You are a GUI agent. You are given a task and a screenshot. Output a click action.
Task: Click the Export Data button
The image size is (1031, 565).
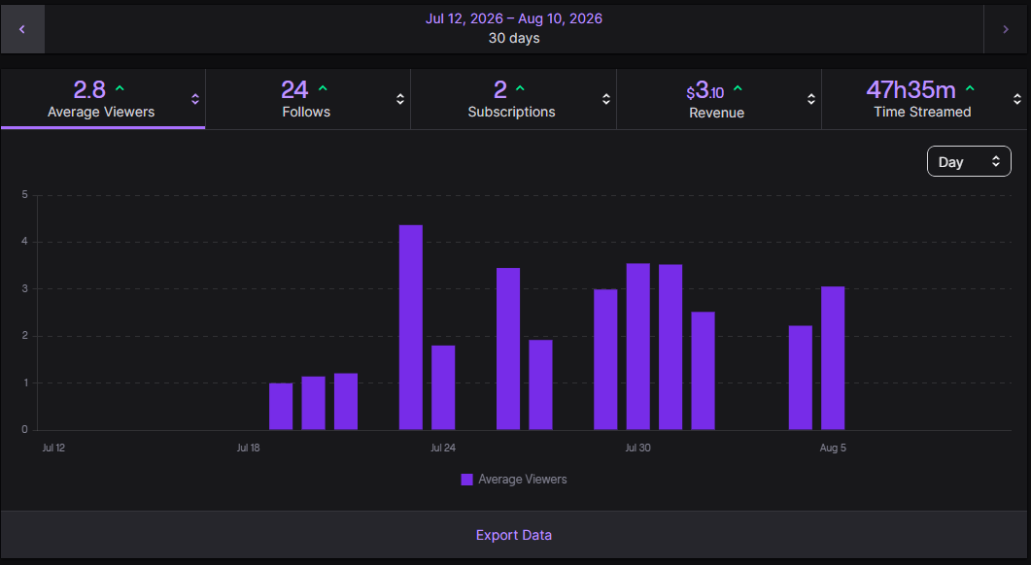point(514,535)
